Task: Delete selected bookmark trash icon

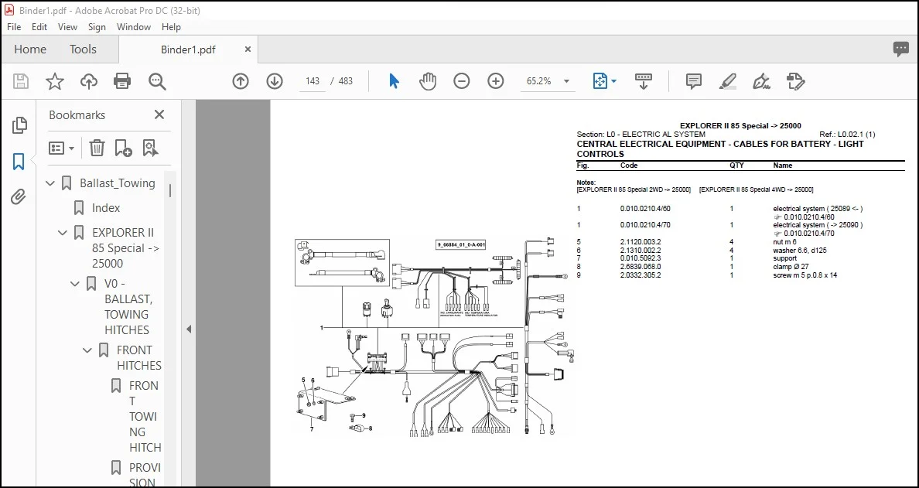Action: (x=97, y=148)
